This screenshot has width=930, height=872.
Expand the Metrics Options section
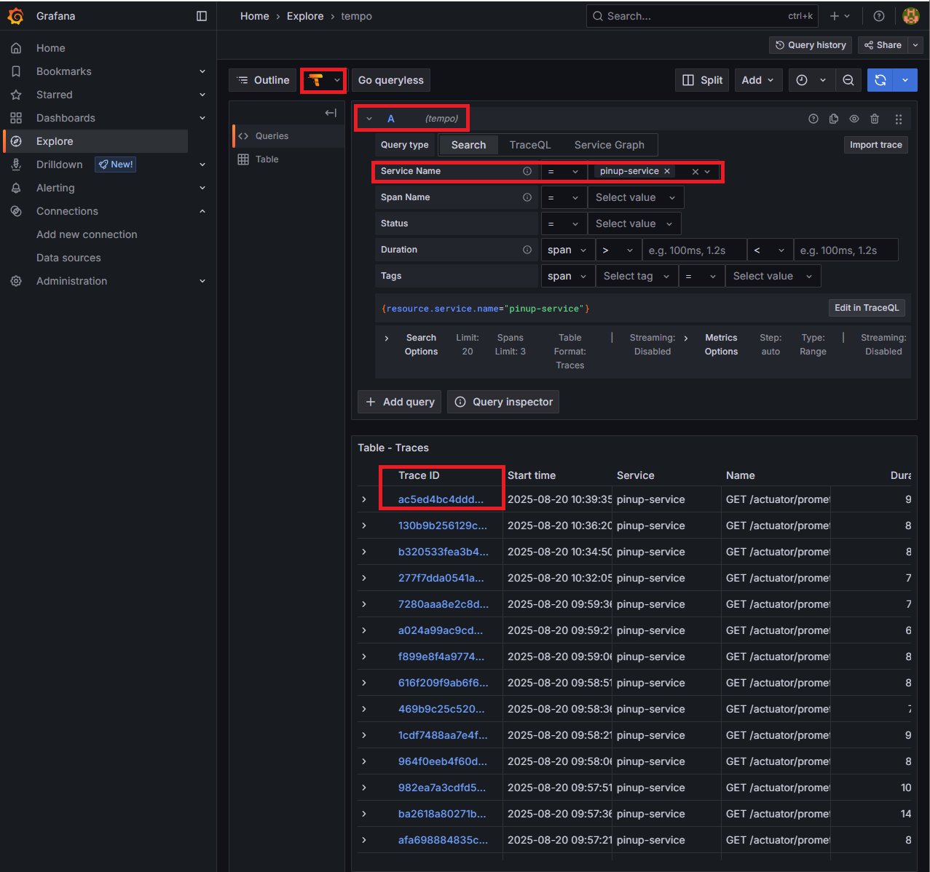[x=686, y=338]
